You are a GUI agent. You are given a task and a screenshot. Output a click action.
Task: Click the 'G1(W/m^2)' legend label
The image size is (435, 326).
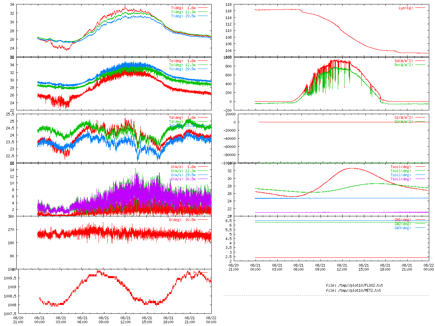point(404,118)
